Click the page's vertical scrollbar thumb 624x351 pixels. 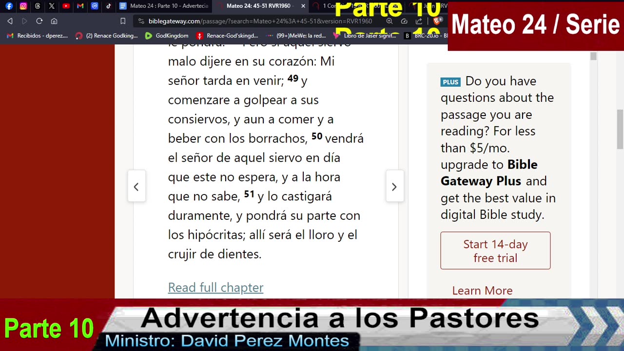(620, 129)
